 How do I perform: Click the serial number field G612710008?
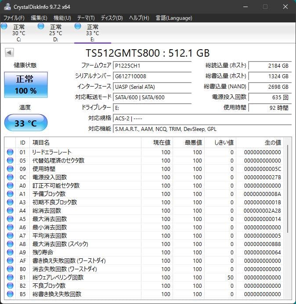(152, 76)
